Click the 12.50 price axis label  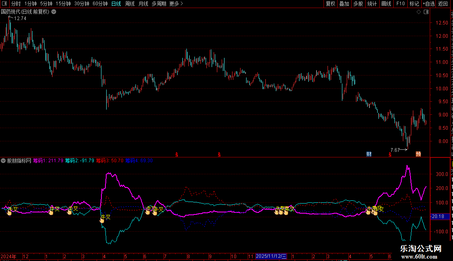(442, 23)
